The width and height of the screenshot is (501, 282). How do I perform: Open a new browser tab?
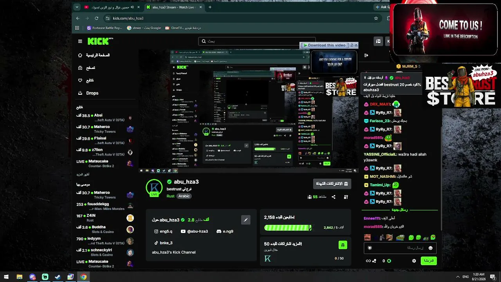click(210, 7)
